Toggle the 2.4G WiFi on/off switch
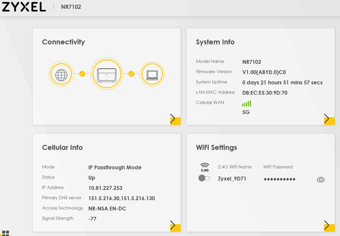The width and height of the screenshot is (340, 236). [204, 178]
